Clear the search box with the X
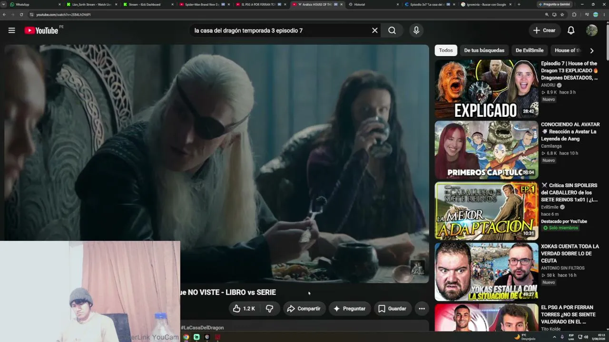Screen dimensions: 609x342 375,30
